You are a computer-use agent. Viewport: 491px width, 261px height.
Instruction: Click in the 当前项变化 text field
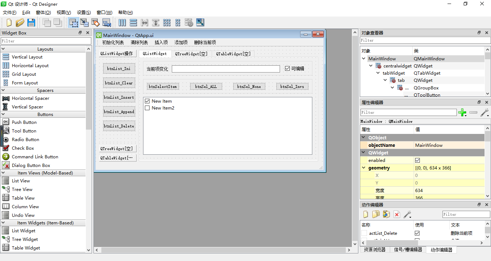[x=226, y=69]
